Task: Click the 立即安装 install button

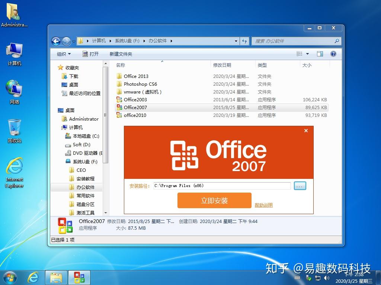Action: tap(214, 200)
